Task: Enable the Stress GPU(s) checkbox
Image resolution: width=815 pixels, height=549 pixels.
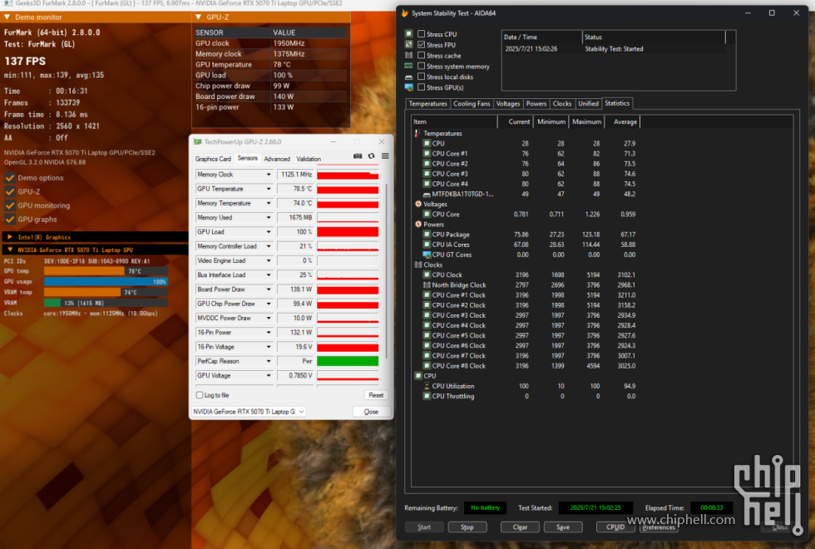Action: click(421, 87)
